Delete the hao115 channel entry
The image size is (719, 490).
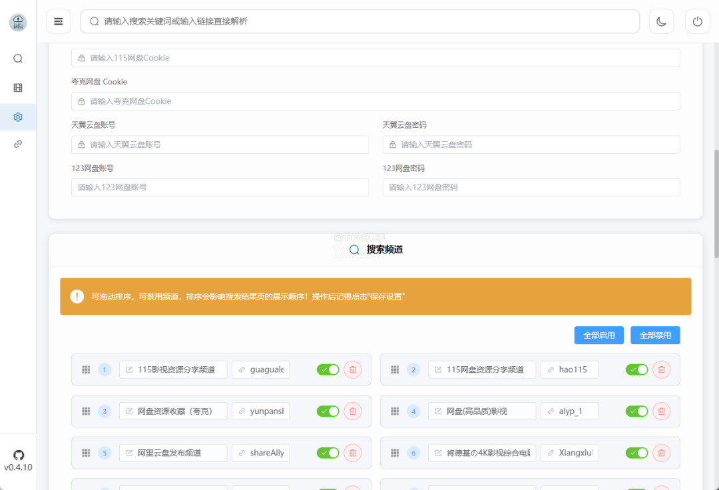click(x=661, y=369)
